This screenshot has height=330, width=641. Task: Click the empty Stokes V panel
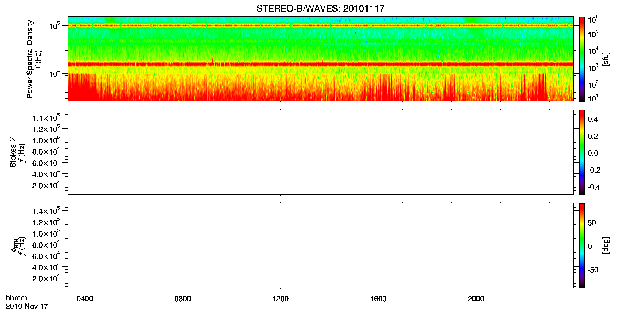coord(320,152)
